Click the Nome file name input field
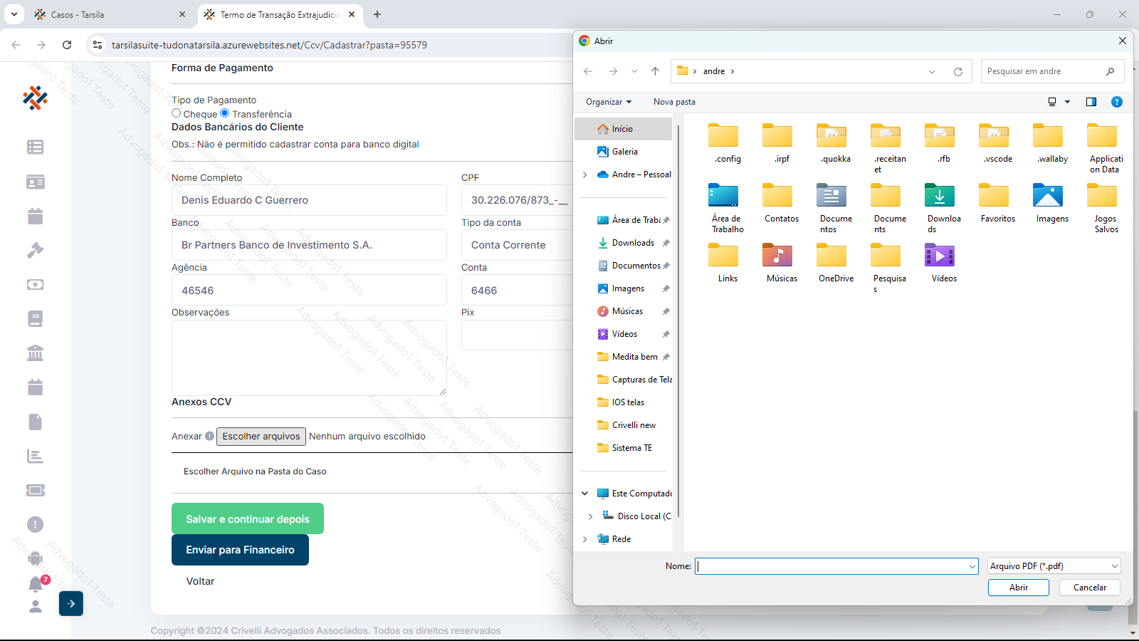The width and height of the screenshot is (1139, 641). 831,566
